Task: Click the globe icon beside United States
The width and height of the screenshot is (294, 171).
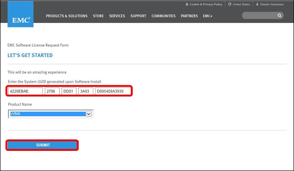Action: pyautogui.click(x=230, y=4)
